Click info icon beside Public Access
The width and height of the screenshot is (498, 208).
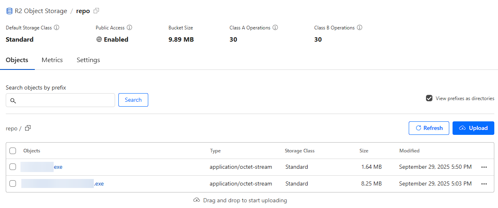click(x=129, y=28)
